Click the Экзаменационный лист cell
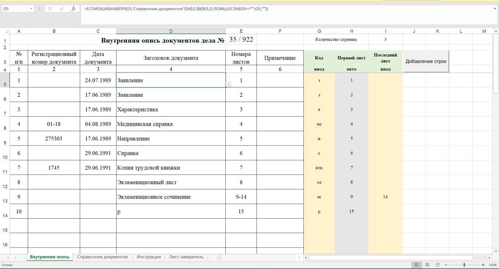Screen dimensions: 499x269 click(x=171, y=182)
